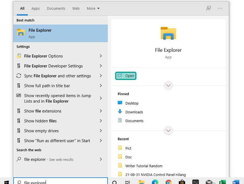Viewport: 244px width, 184px height.
Task: Open the pinned Documents location
Action: 131,121
